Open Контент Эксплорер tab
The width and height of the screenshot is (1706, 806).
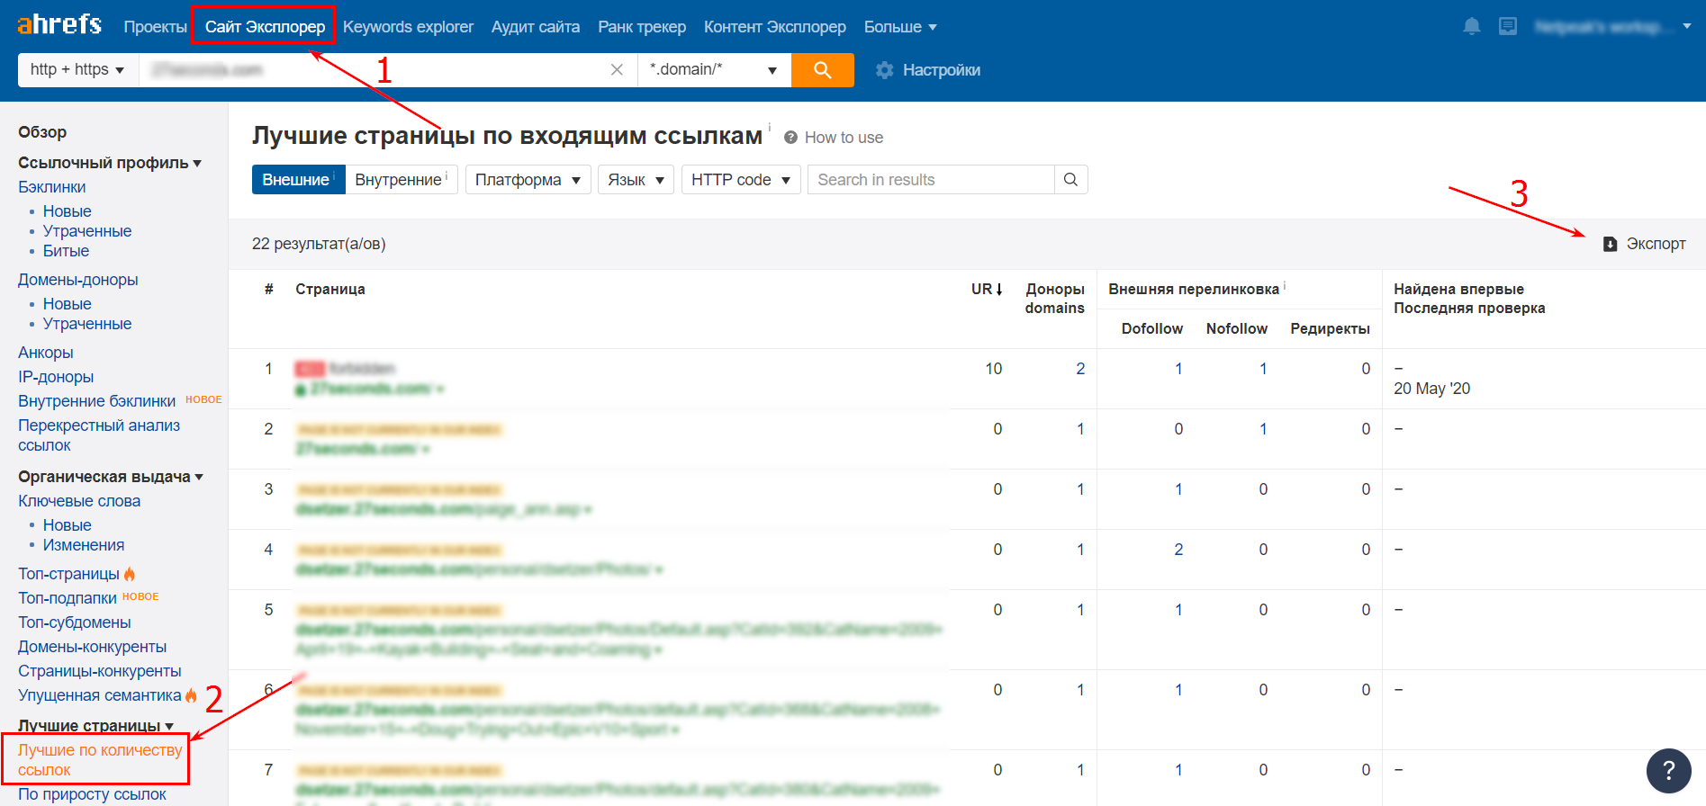775,27
